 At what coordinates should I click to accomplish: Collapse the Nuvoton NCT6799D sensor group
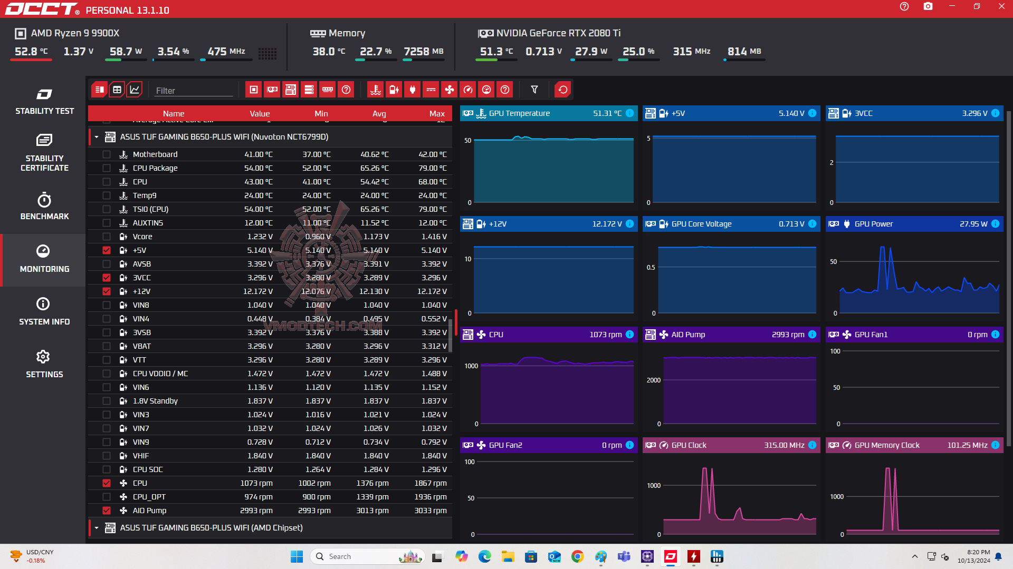[x=97, y=137]
